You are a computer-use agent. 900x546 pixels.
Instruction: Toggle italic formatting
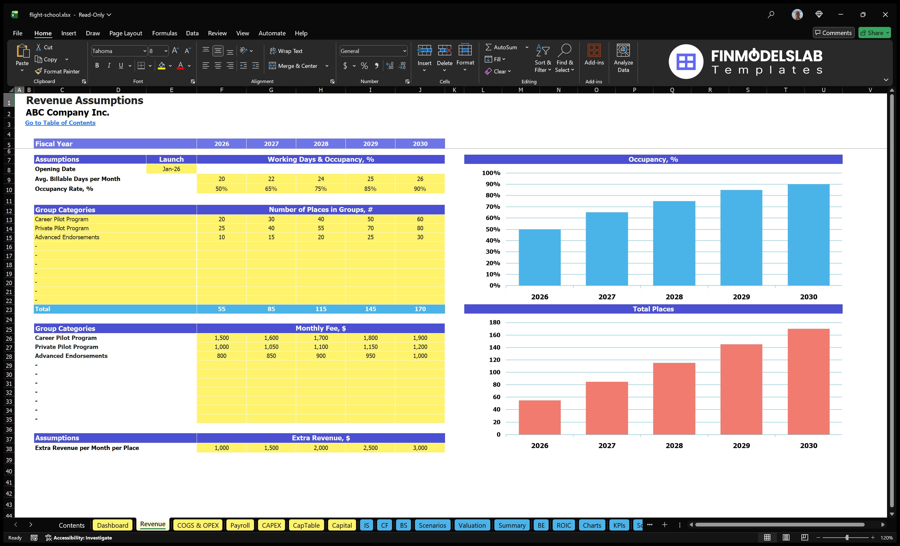tap(109, 65)
